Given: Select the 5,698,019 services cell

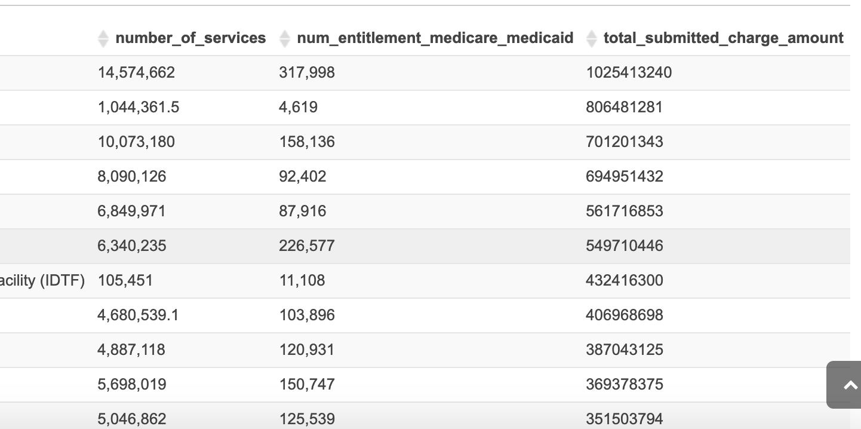Looking at the screenshot, I should pos(132,385).
